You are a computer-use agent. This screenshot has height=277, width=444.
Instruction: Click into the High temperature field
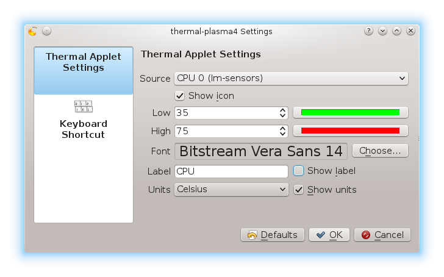226,131
